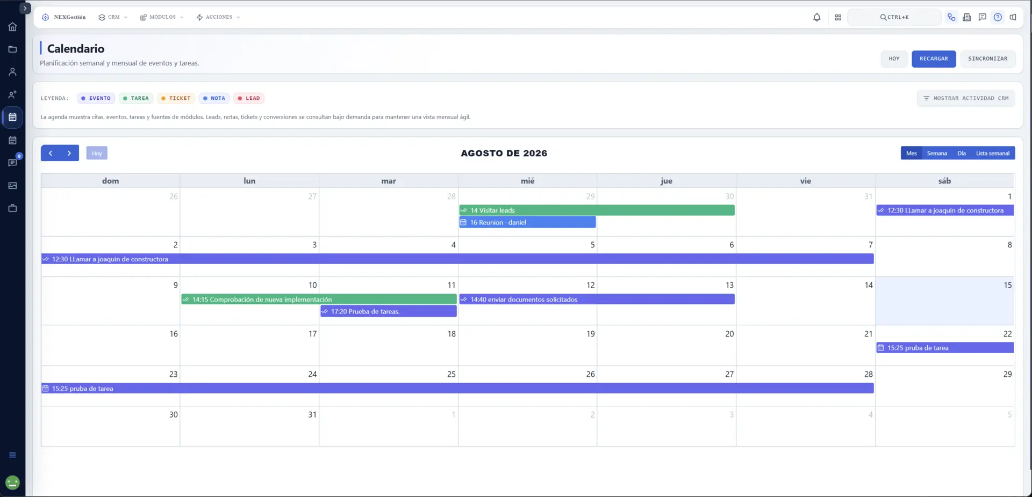Toggle Mostrar Actividad CRM filter
The image size is (1032, 497).
click(x=966, y=98)
